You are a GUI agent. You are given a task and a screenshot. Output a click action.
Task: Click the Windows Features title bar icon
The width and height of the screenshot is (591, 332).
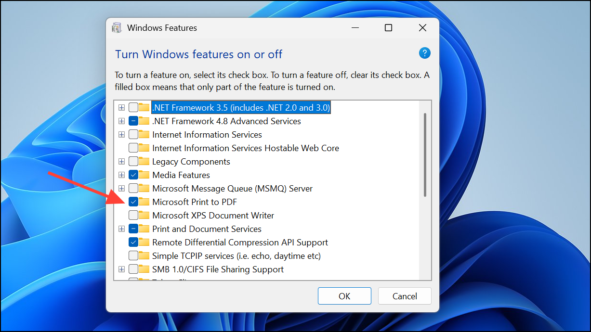point(117,28)
